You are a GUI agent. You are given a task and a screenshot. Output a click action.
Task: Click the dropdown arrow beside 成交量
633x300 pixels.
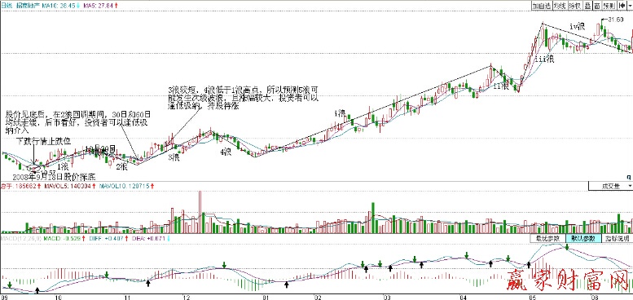(x=631, y=186)
